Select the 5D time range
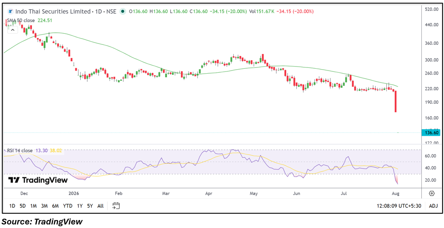Screen dimensions: 444x228 tap(23, 206)
